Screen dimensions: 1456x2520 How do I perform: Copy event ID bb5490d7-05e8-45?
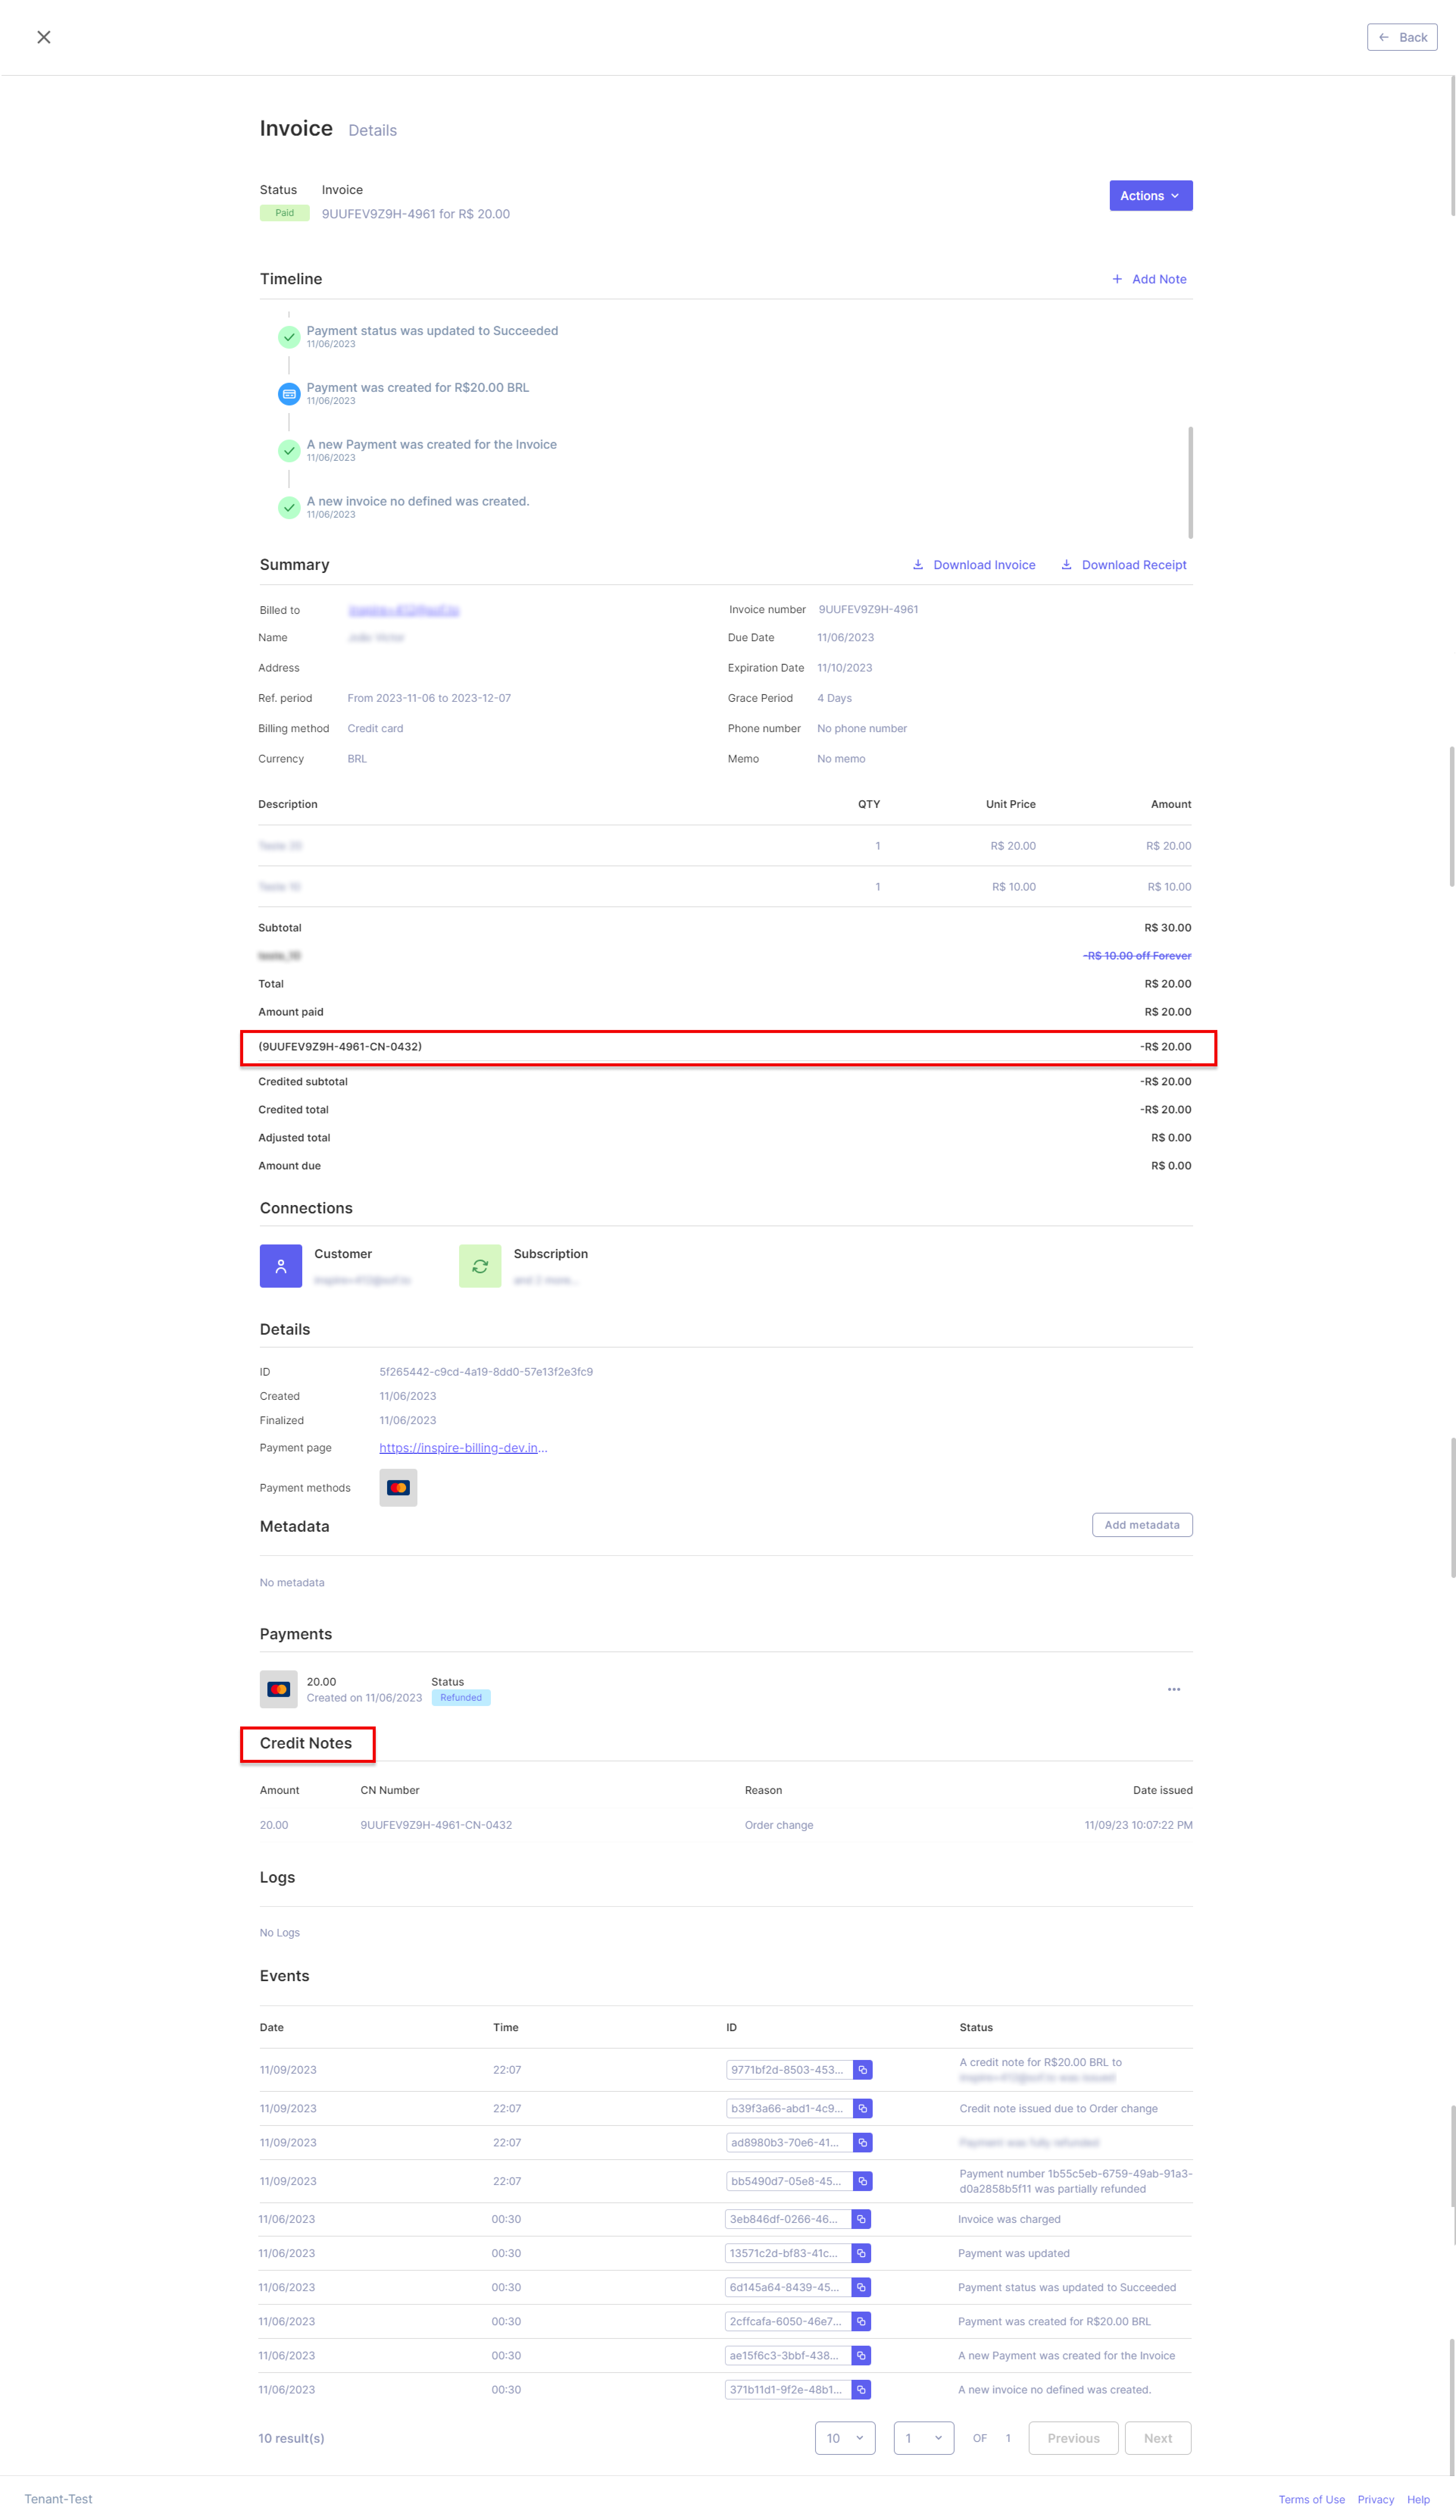[x=862, y=2181]
